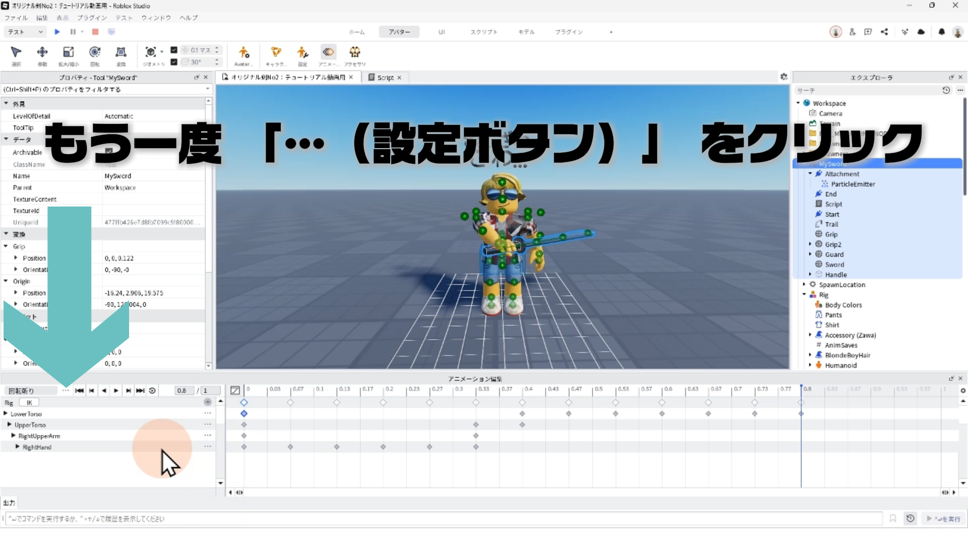This screenshot has width=968, height=544.
Task: Open the ファイル menu
Action: pos(16,18)
